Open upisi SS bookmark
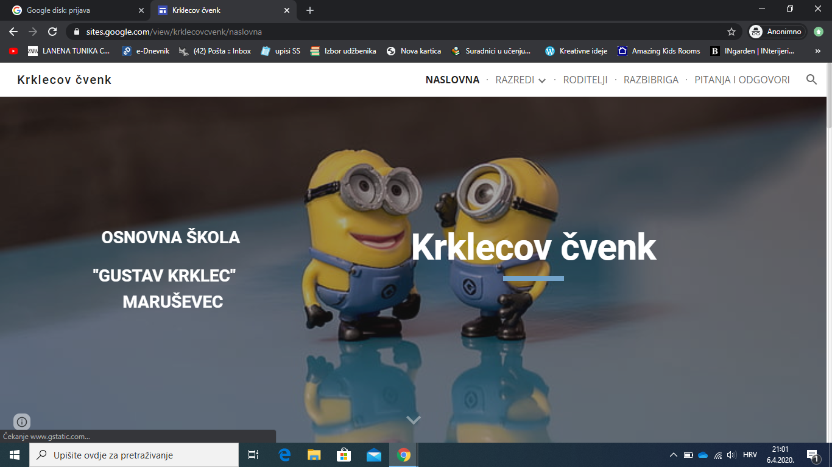The height and width of the screenshot is (467, 832). [280, 51]
